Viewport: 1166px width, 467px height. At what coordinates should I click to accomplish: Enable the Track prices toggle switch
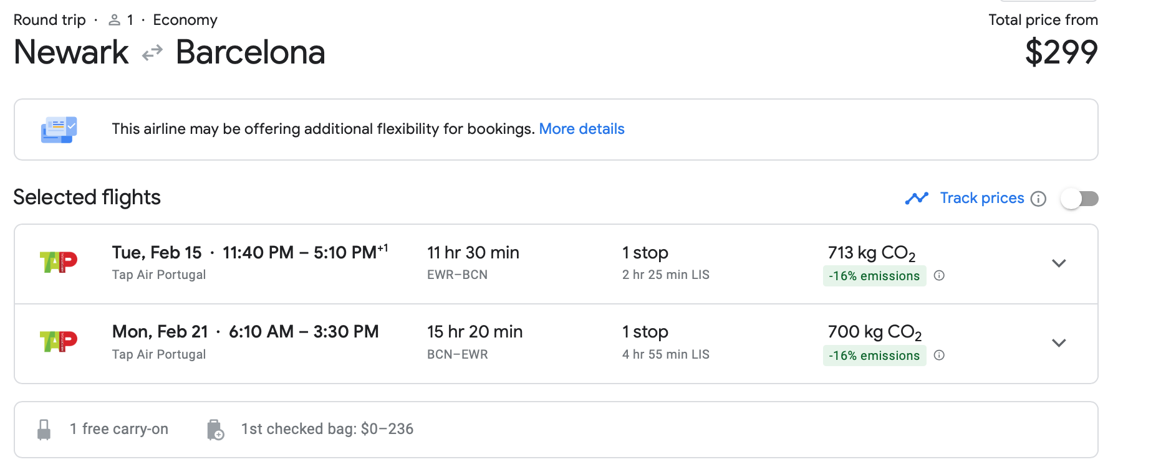pyautogui.click(x=1079, y=199)
